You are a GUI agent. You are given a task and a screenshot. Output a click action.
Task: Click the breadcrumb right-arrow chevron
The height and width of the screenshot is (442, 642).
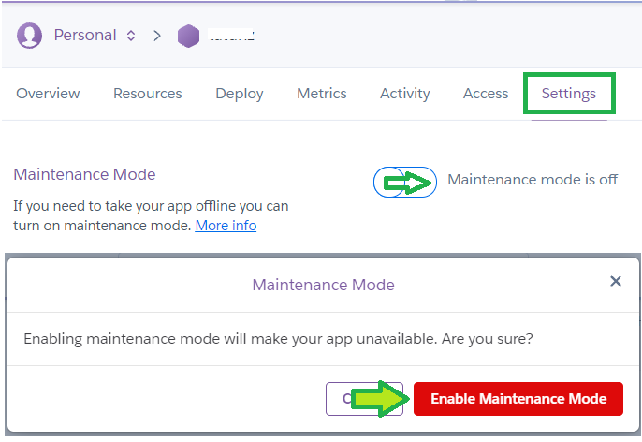point(157,36)
